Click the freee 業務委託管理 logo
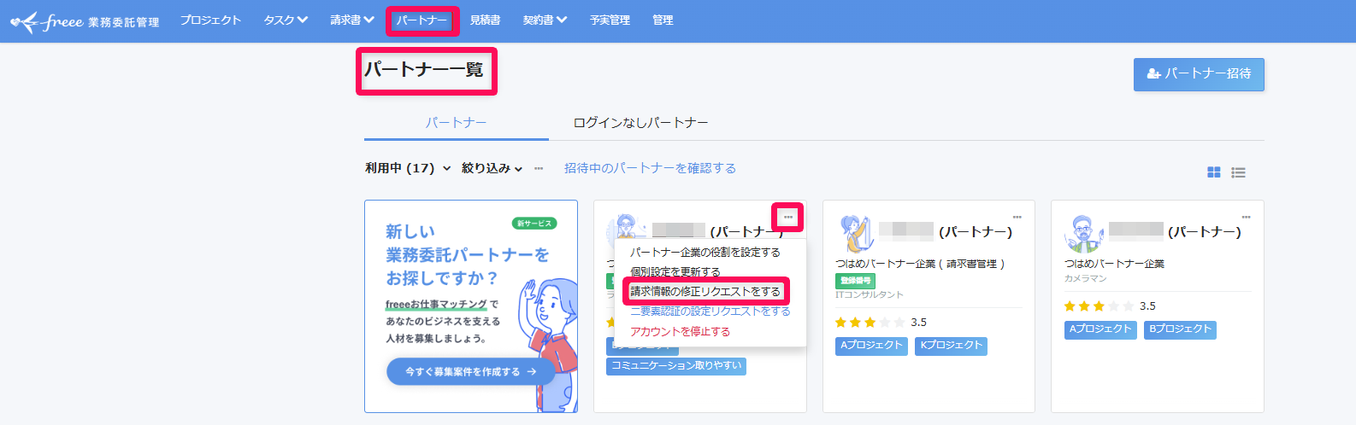Image resolution: width=1356 pixels, height=425 pixels. coord(85,21)
